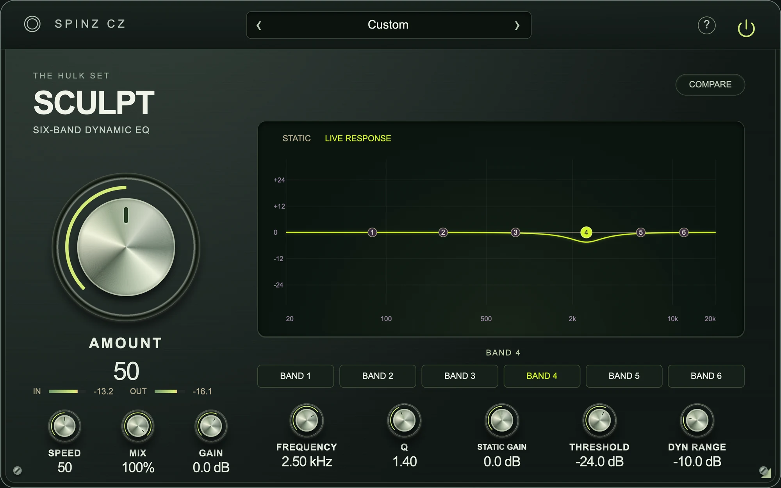Go to next preset with right chevron
Screen dimensions: 781x488
tap(517, 25)
